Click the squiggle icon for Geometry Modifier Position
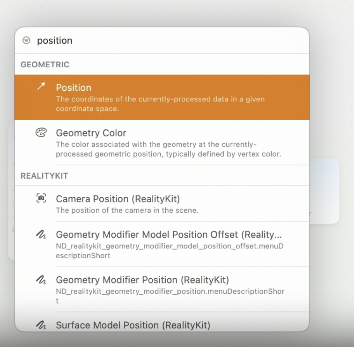Viewport: 354px width, 347px height. (x=41, y=280)
